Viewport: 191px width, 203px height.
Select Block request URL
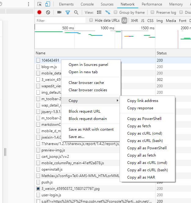click(x=91, y=111)
